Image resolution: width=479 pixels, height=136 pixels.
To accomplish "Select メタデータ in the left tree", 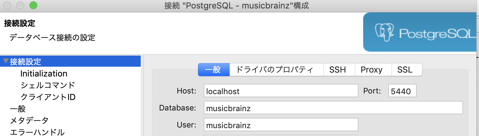I will click(29, 121).
